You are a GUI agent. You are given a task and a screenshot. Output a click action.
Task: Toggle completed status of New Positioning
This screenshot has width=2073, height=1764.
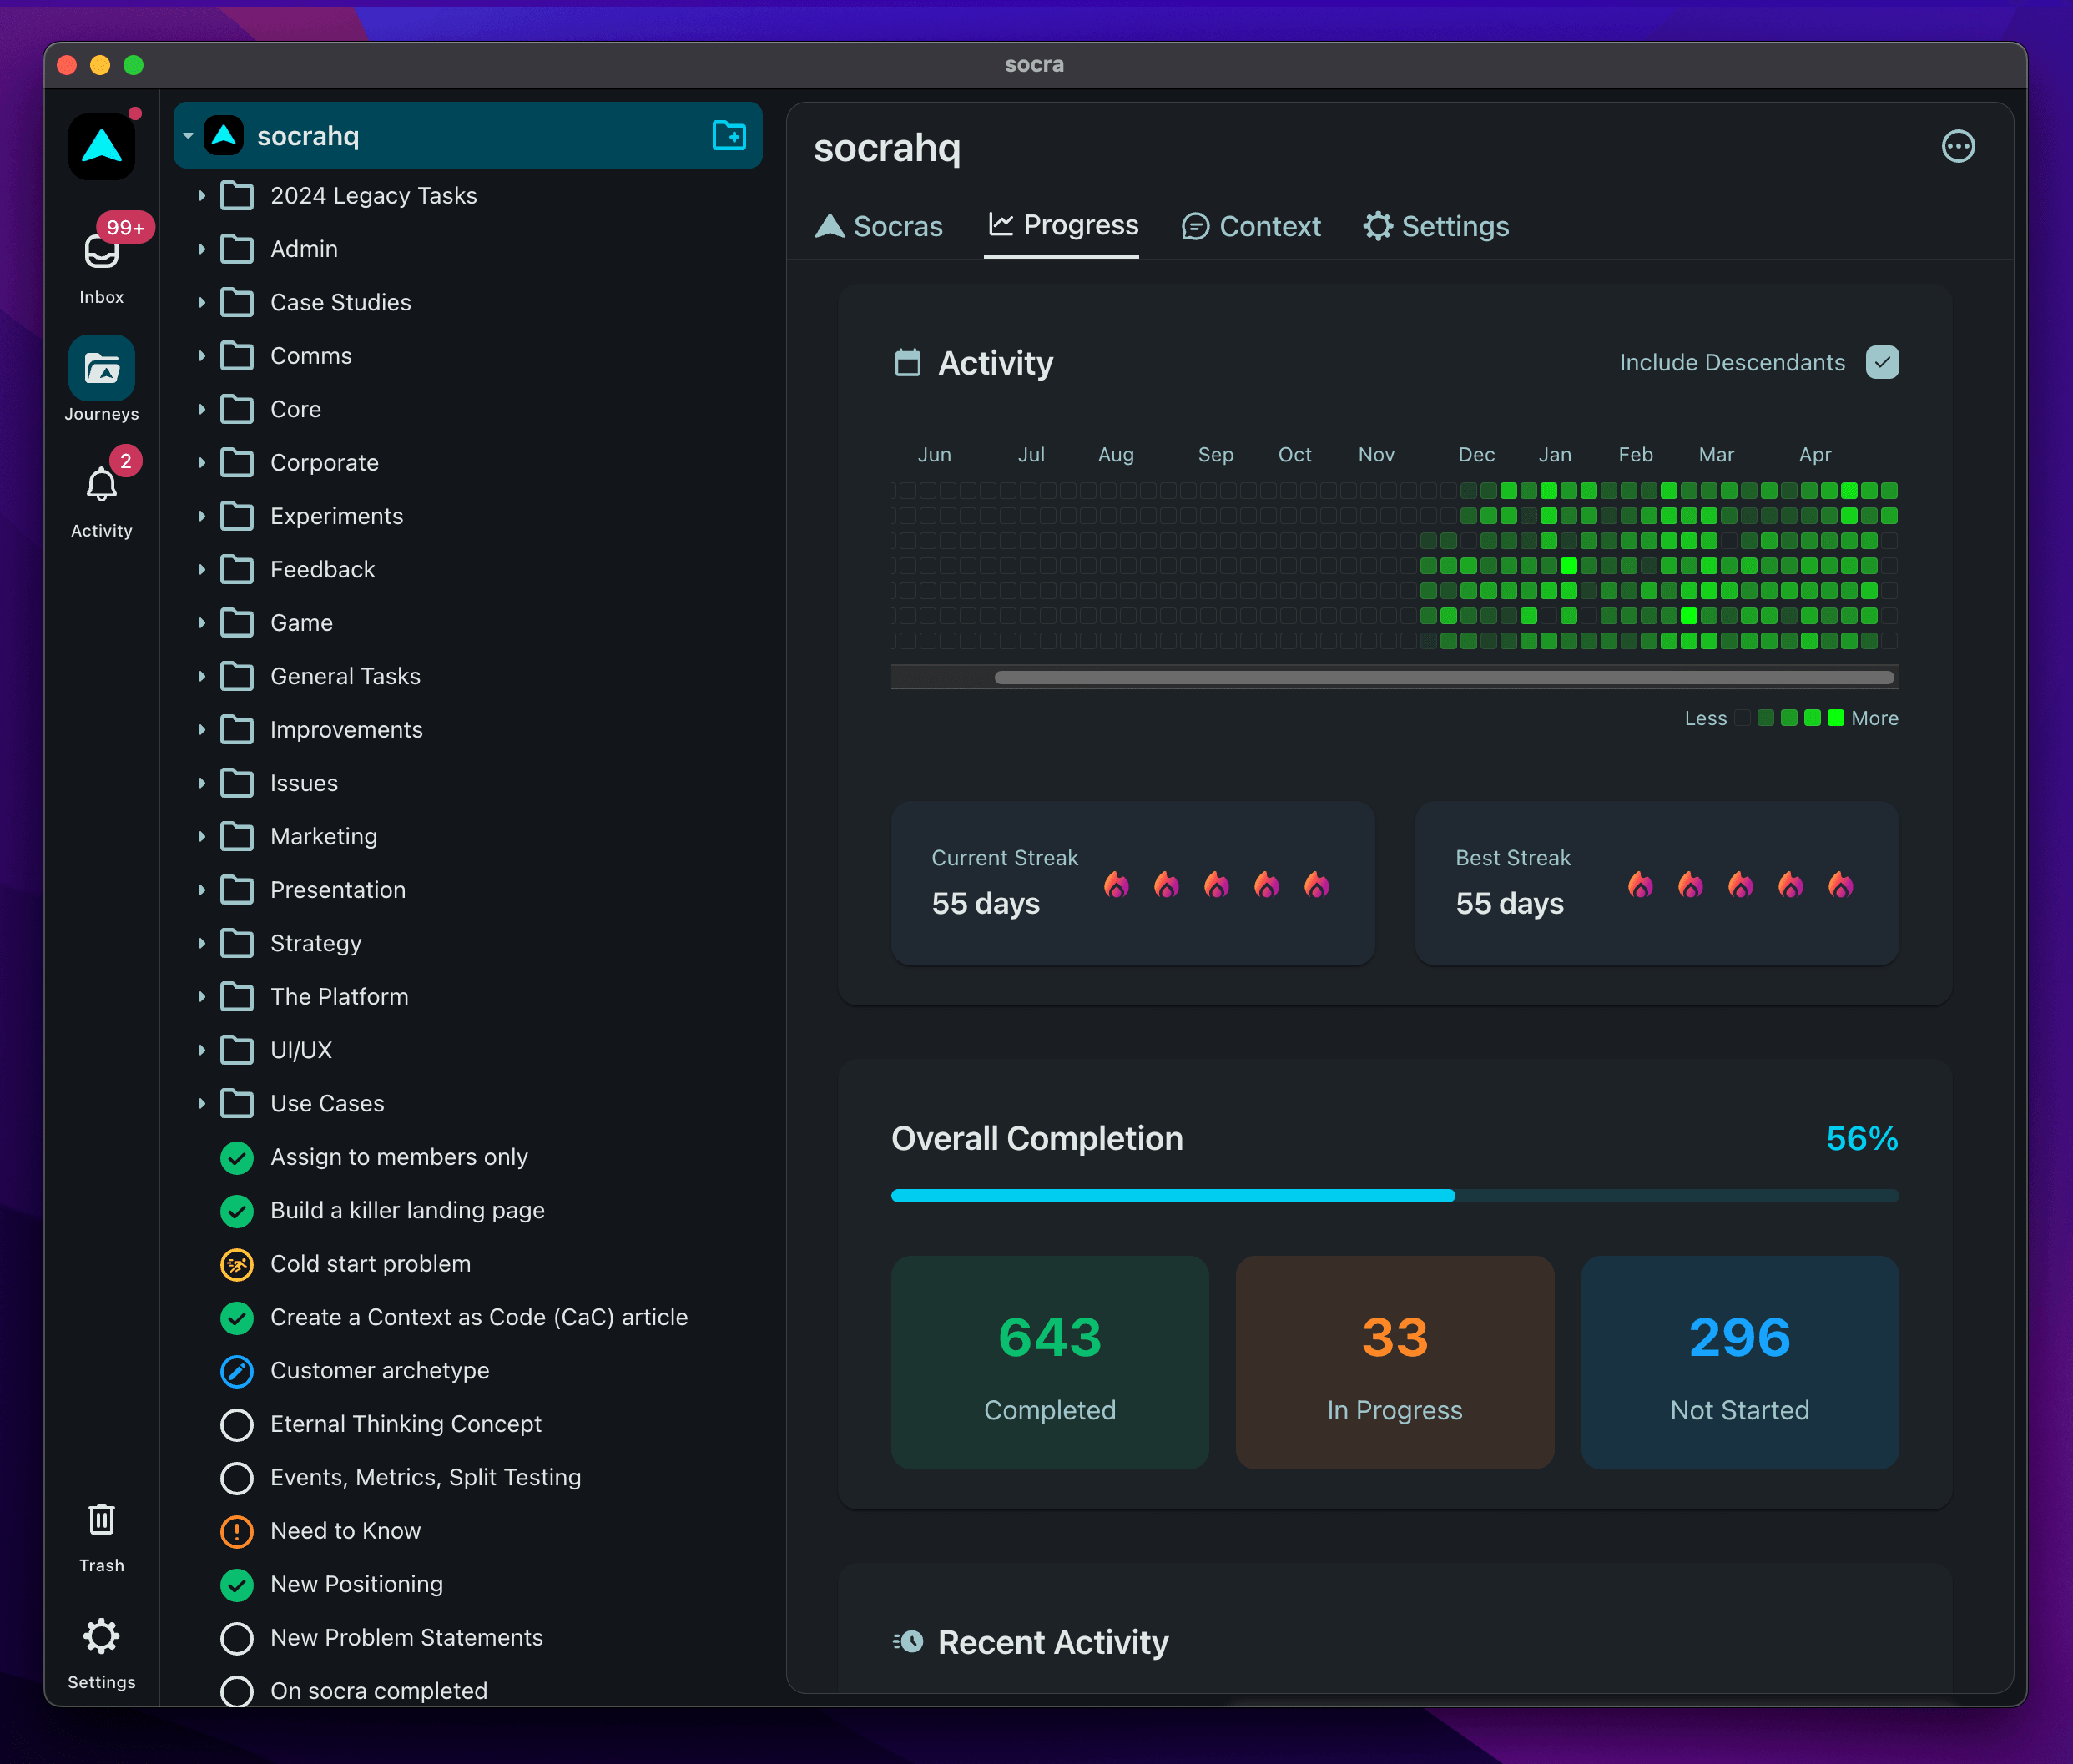(x=237, y=1584)
